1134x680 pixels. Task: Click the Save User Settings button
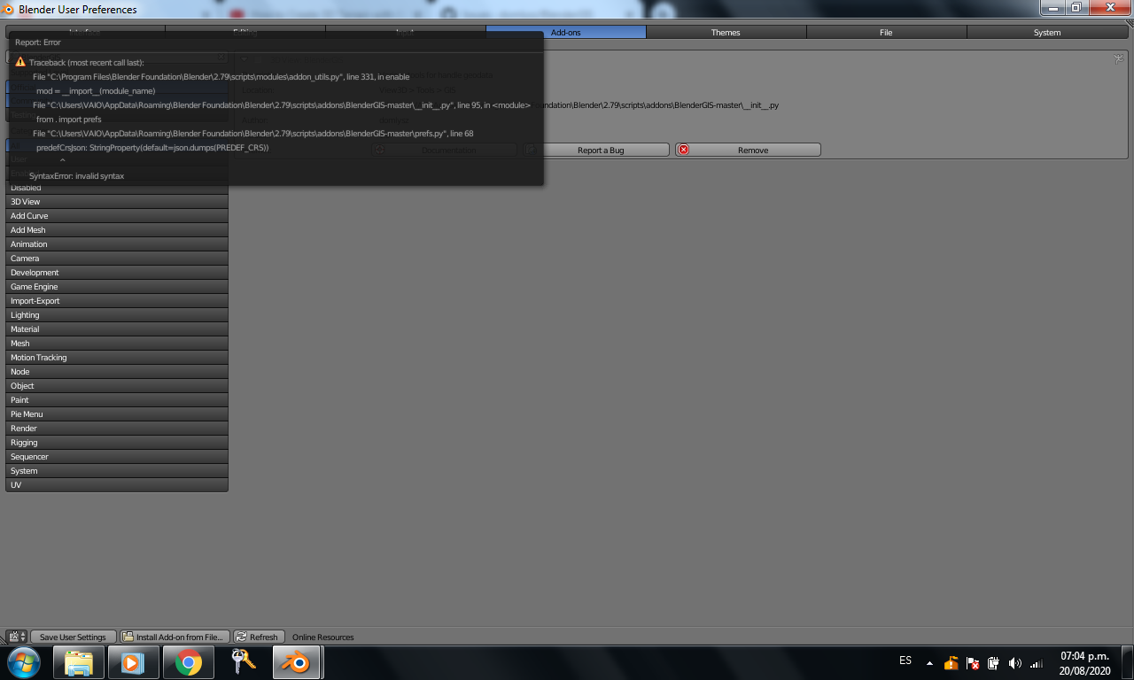pyautogui.click(x=71, y=637)
